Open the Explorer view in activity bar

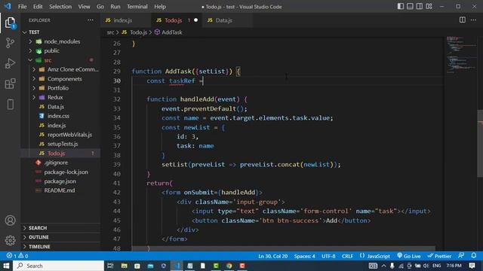pos(10,23)
